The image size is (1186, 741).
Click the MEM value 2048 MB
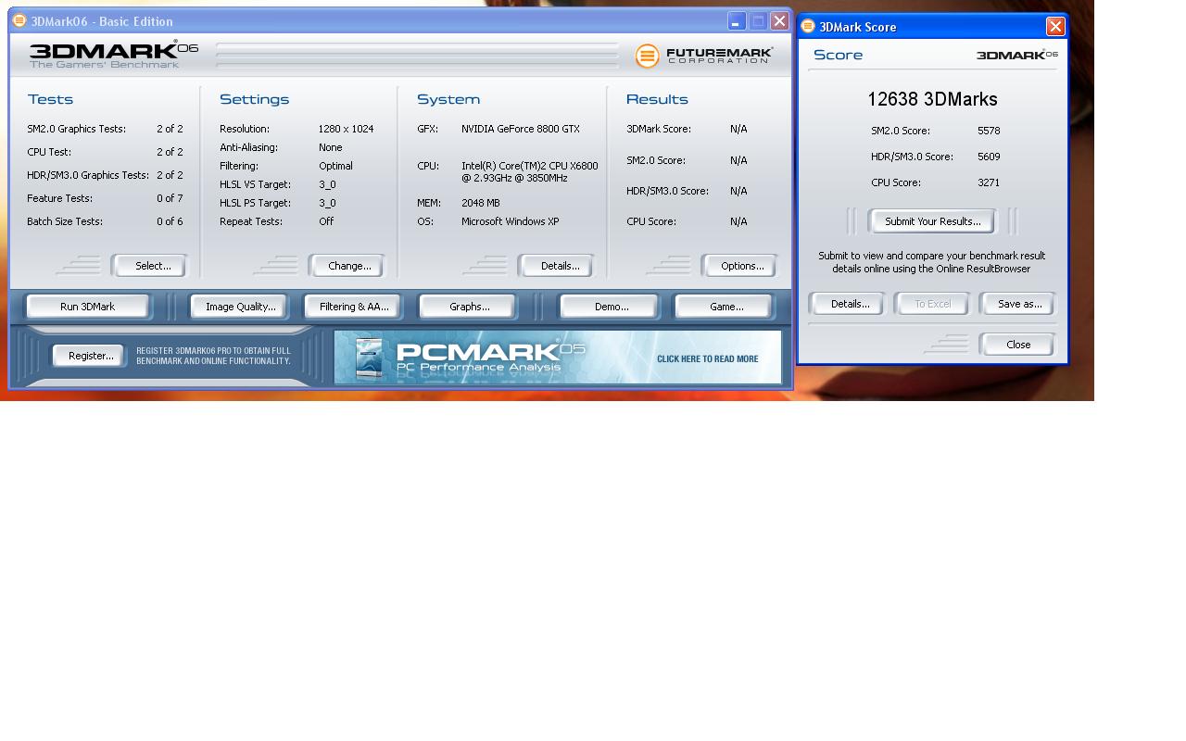tap(480, 203)
